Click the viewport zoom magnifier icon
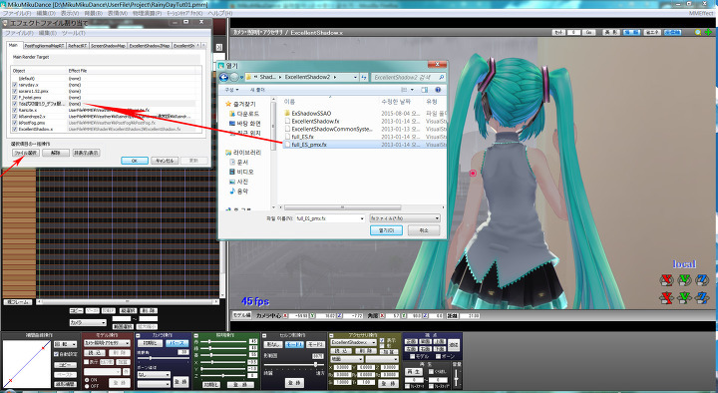Screen dimensions: 718x393 (x=698, y=33)
